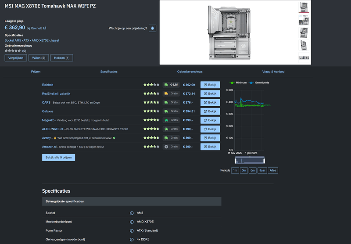Click the delivery icon in ALTERNATE.nl row
The width and height of the screenshot is (351, 244).
pyautogui.click(x=166, y=129)
